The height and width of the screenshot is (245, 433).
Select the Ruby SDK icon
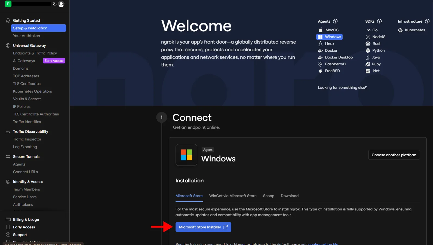(368, 64)
